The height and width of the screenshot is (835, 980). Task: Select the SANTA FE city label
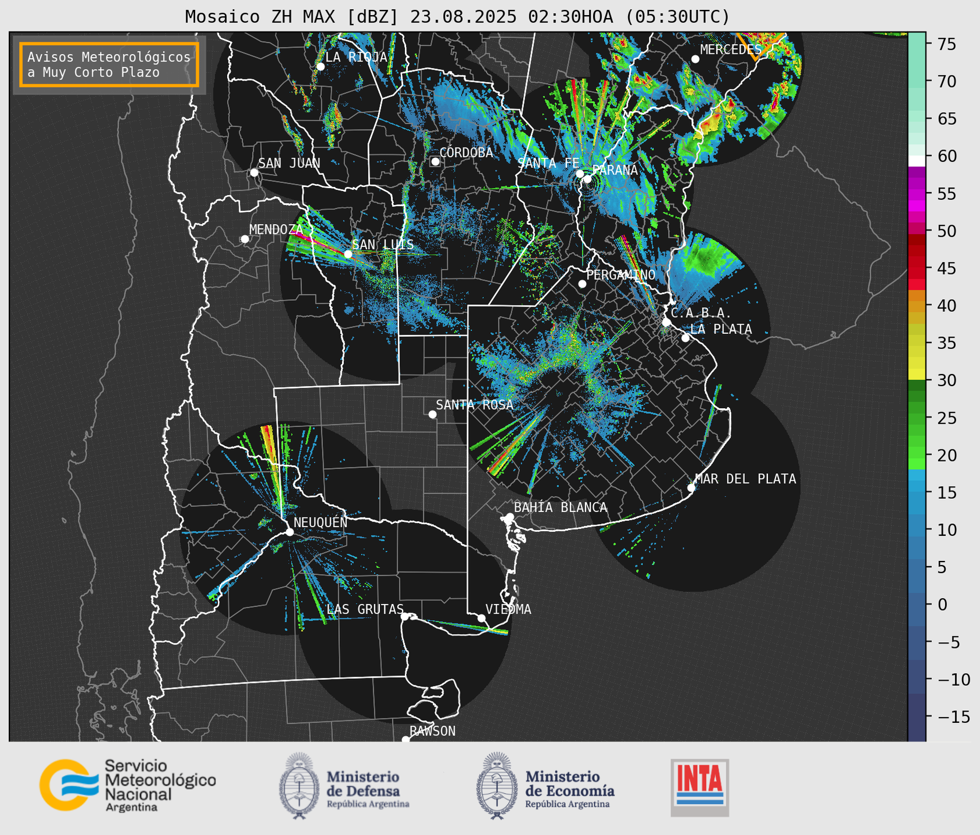(x=548, y=163)
